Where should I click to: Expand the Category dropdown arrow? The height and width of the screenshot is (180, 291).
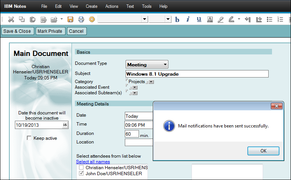coord(151,82)
